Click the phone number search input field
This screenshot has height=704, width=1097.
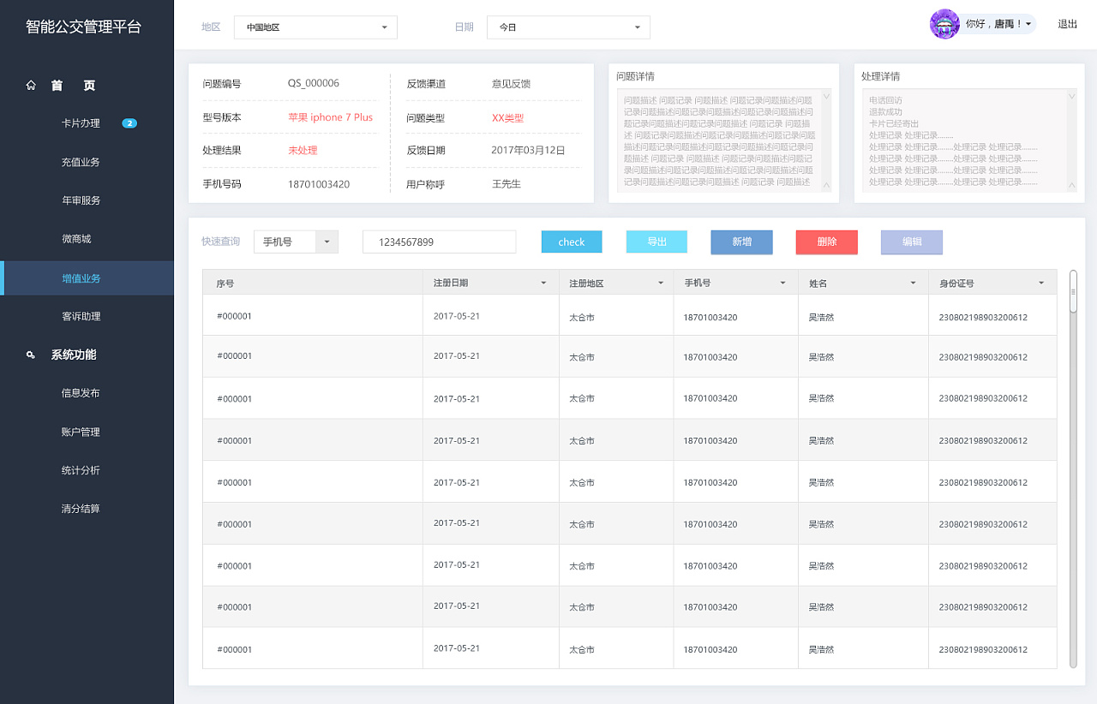pyautogui.click(x=439, y=242)
